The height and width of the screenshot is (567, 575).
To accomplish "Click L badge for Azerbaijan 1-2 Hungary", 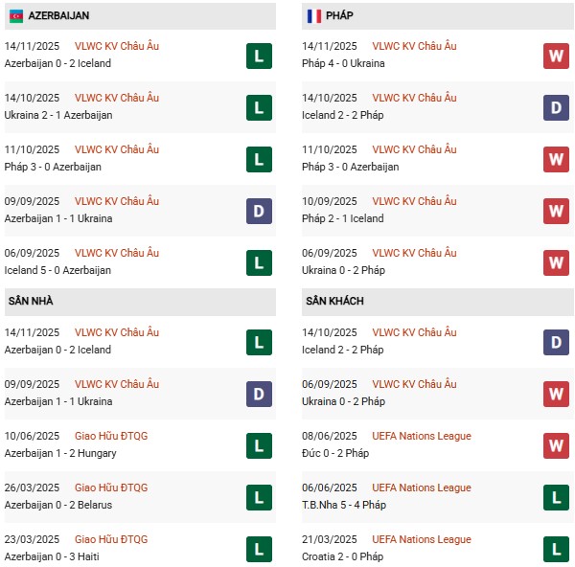I will tap(259, 445).
